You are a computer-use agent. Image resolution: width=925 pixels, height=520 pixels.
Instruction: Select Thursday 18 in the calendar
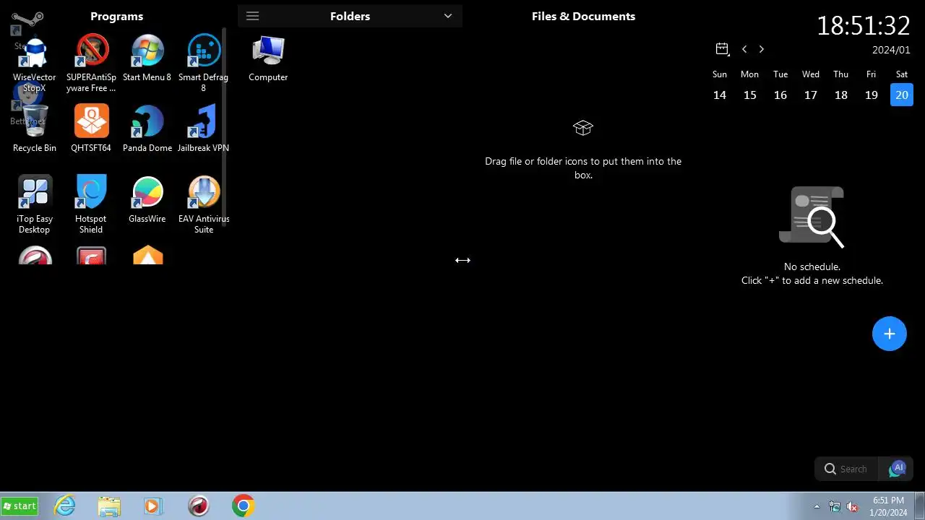(841, 95)
